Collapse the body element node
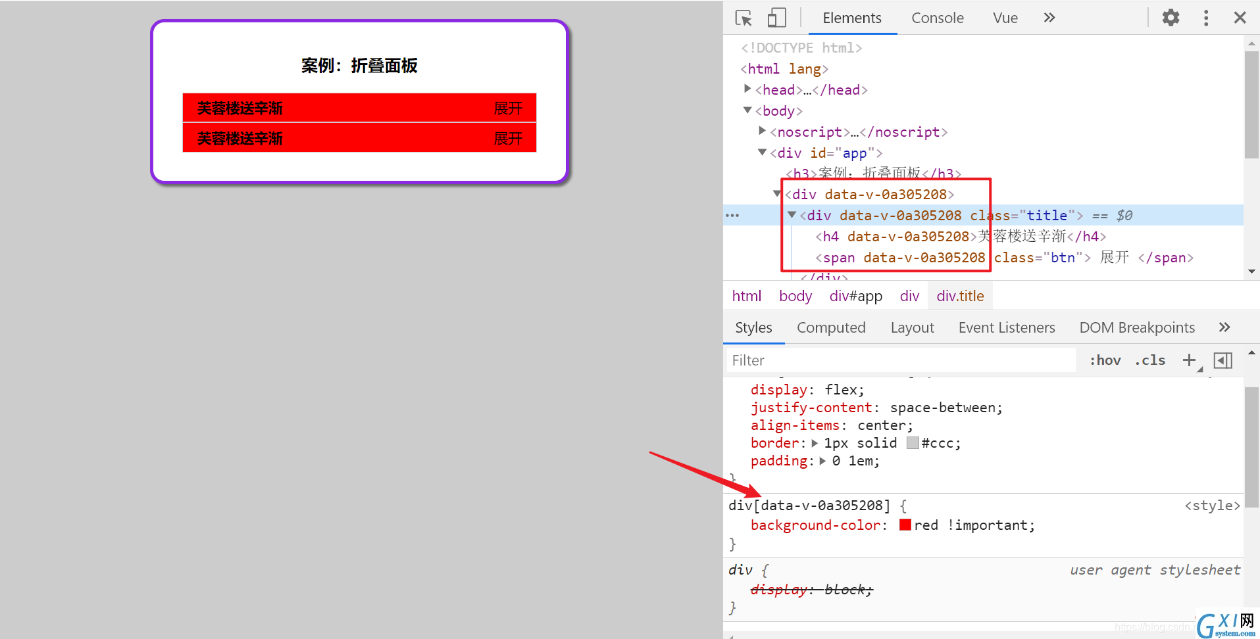 pos(747,110)
